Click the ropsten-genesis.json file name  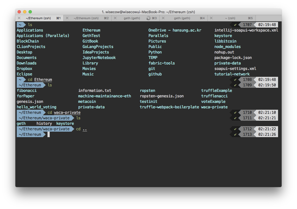point(162,96)
